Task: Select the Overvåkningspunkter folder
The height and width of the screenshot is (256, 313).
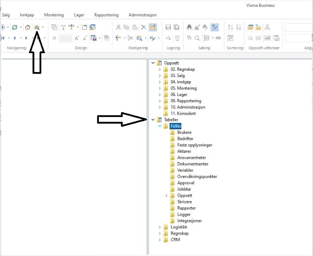Action: (197, 176)
